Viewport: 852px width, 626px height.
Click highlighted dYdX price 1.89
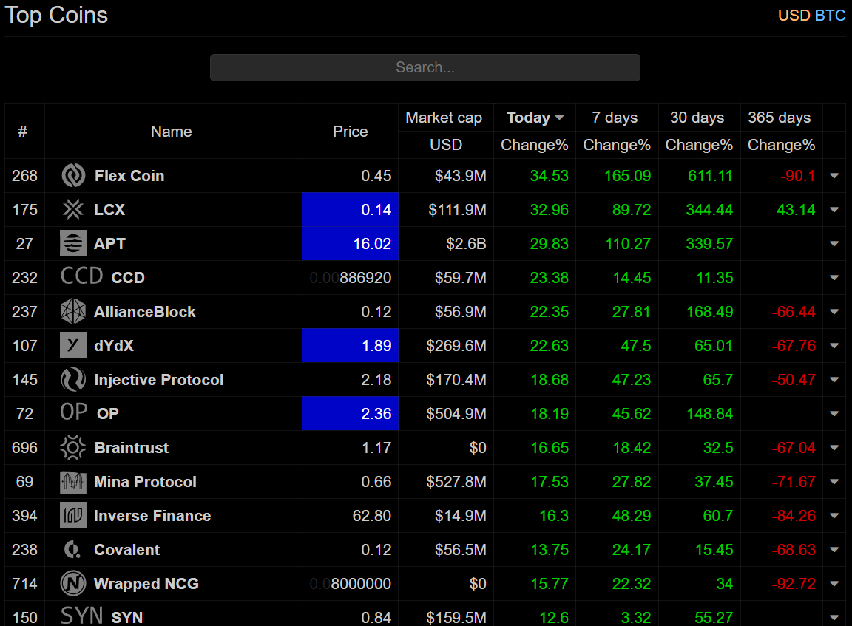[x=350, y=346]
